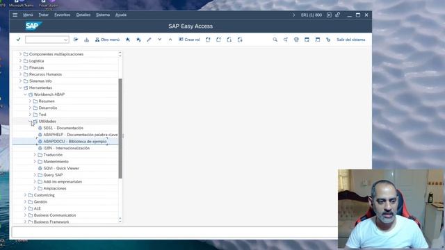Viewport: 445px width, 250px height.
Task: Open the Favoritos menu
Action: pos(62,15)
